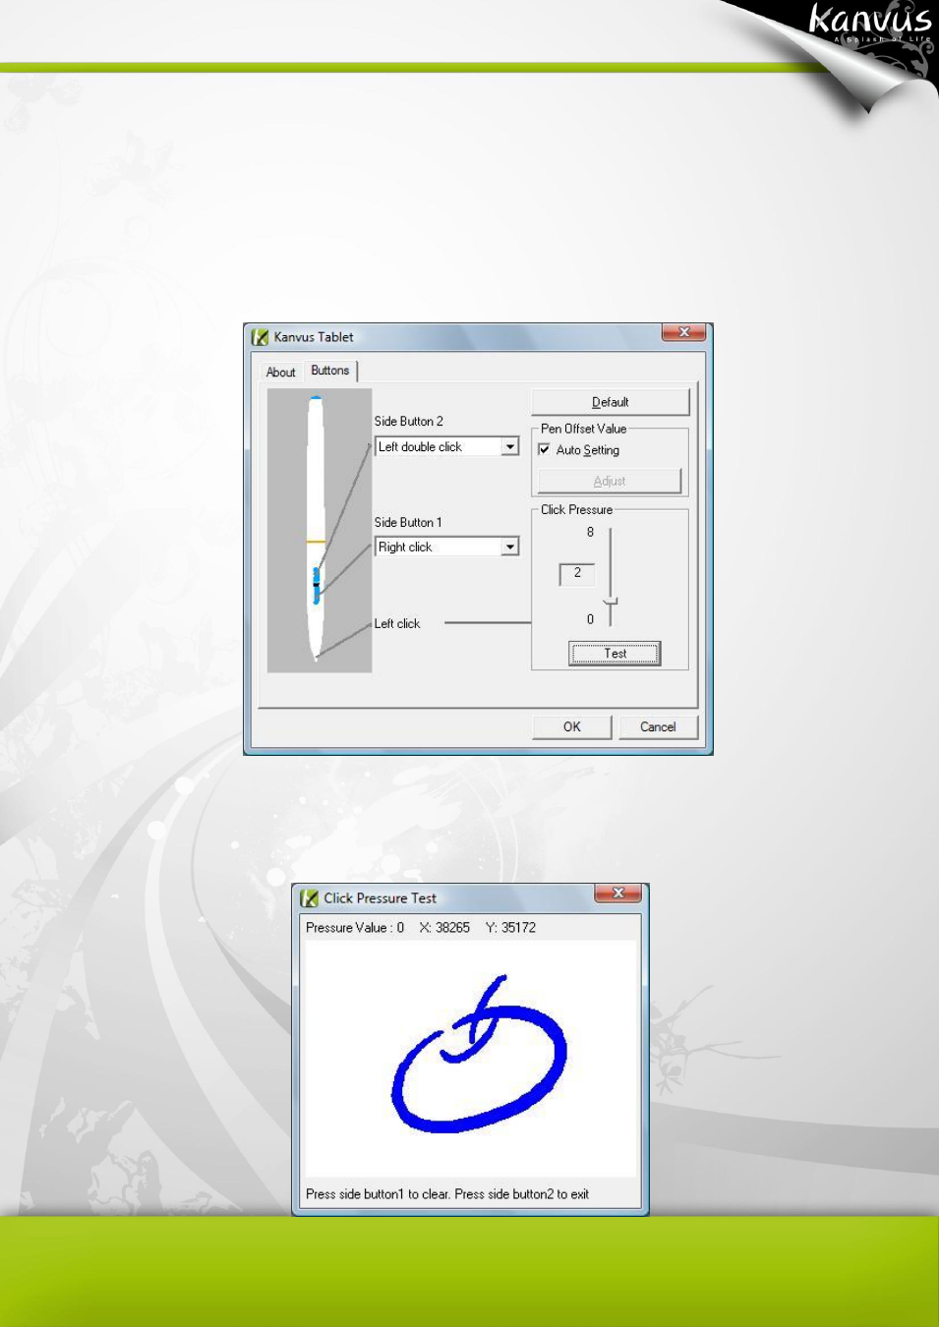Click the Kanvus logo at top
Screen dimensions: 939x1327
click(869, 22)
